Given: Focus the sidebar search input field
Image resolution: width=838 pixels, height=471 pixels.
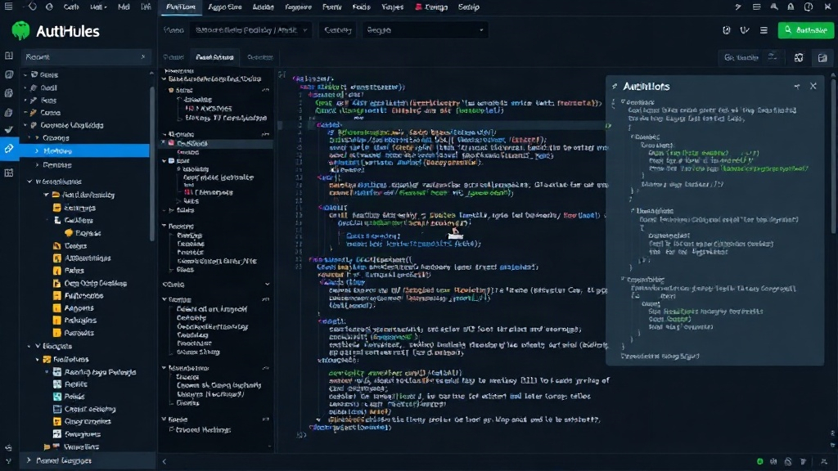Looking at the screenshot, I should [85, 56].
